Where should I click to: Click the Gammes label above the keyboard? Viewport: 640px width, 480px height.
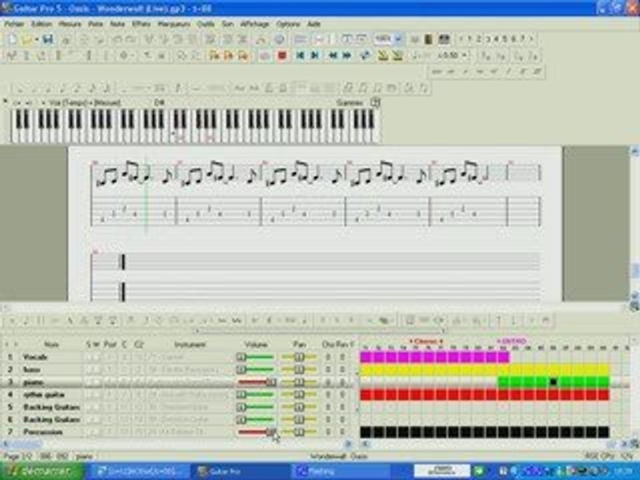[x=350, y=103]
